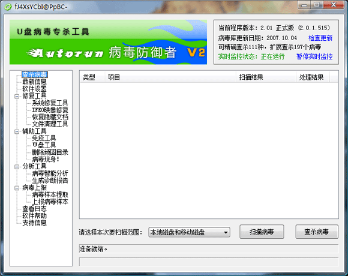The image size is (348, 276).
Task: Open 病毒样本提取
Action: click(50, 194)
